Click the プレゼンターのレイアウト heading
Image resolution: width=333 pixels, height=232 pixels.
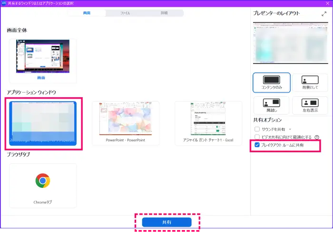pos(276,13)
